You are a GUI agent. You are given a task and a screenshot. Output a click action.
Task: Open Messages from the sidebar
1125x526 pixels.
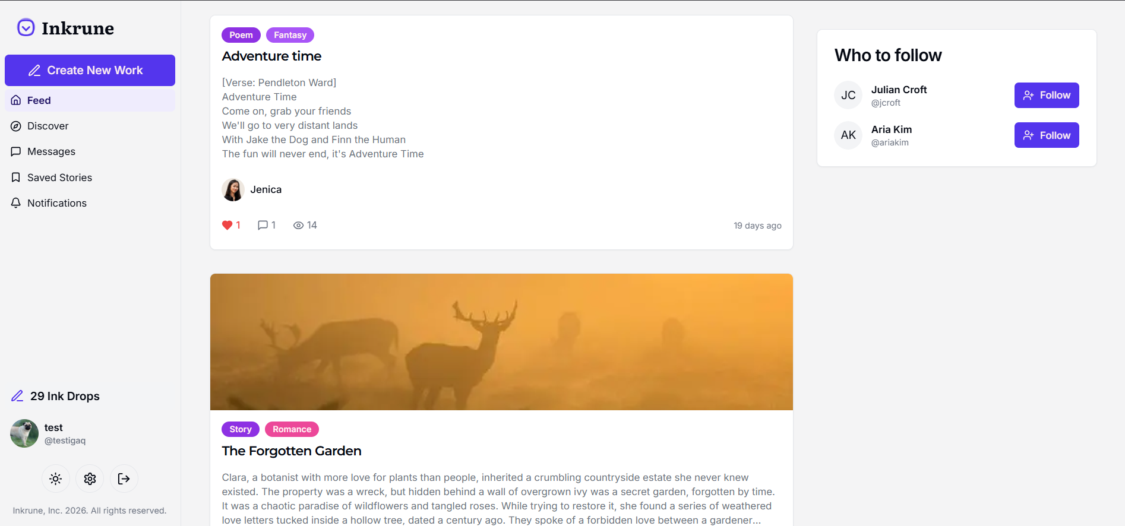tap(90, 151)
